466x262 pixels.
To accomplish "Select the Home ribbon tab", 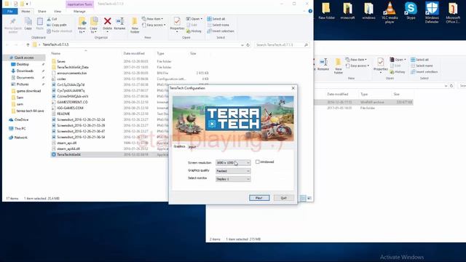I will pyautogui.click(x=26, y=12).
